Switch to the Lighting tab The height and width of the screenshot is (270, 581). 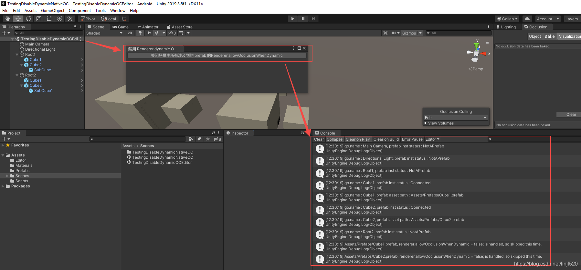click(x=506, y=27)
